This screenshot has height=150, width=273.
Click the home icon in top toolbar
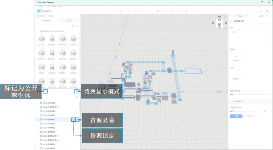coord(121,11)
